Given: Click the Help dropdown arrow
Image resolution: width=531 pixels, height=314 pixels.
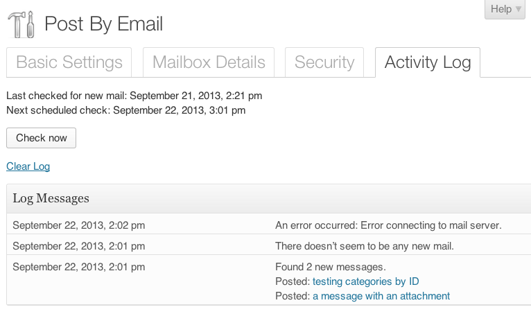Looking at the screenshot, I should coord(519,9).
